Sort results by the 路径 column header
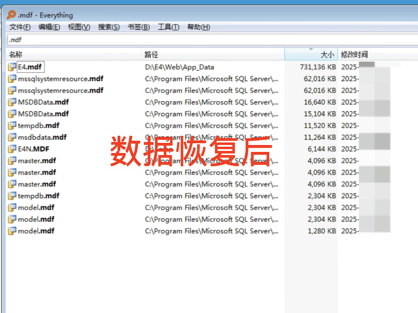 coord(212,54)
